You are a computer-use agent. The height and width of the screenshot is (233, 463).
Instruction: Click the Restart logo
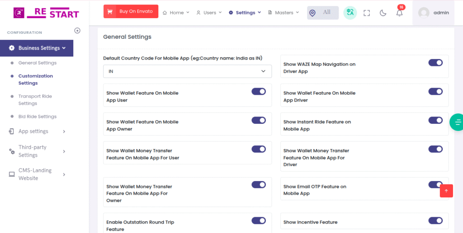[46, 13]
